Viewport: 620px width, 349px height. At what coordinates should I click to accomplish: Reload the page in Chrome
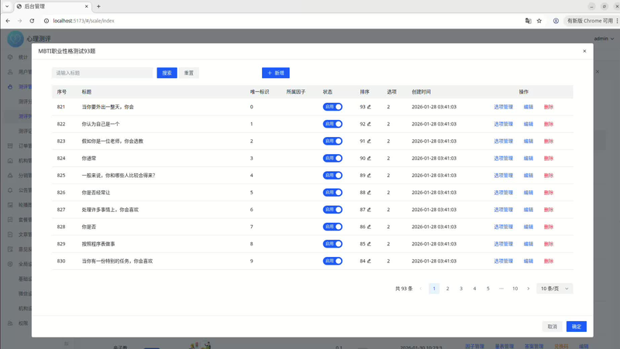(32, 21)
